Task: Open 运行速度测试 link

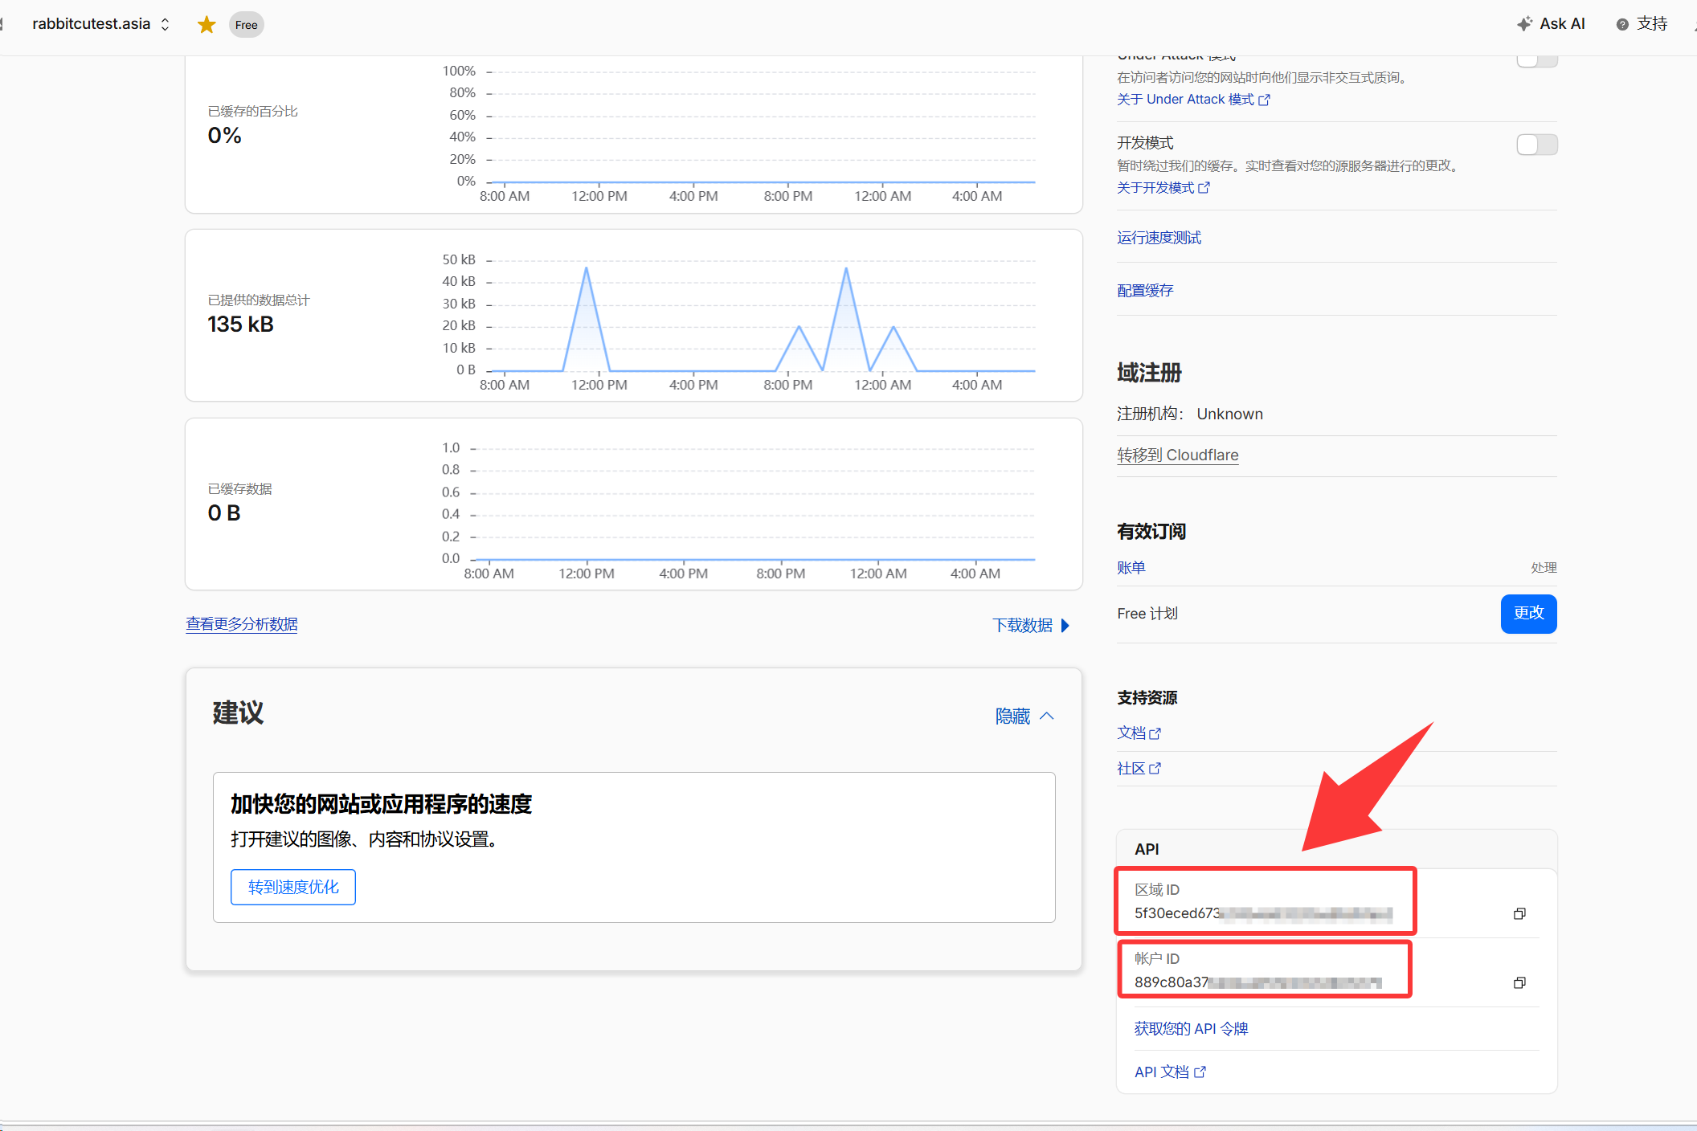Action: (1159, 238)
